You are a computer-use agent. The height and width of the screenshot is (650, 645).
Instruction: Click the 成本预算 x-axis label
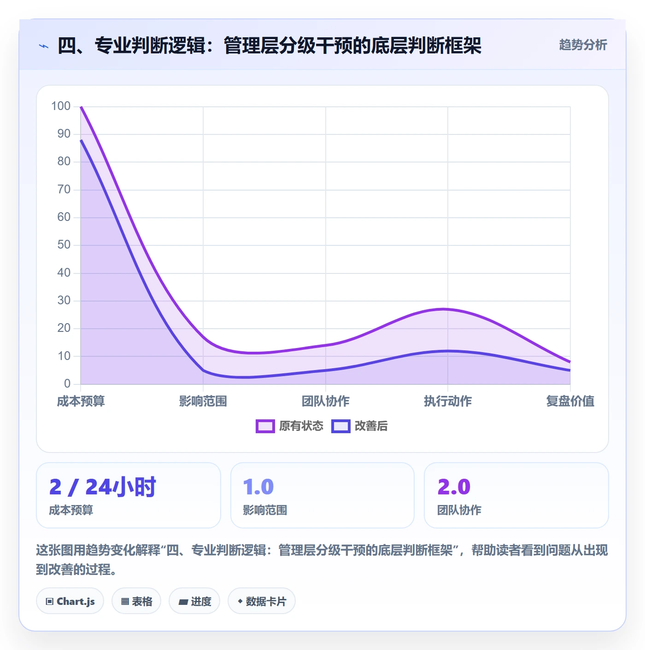(81, 401)
